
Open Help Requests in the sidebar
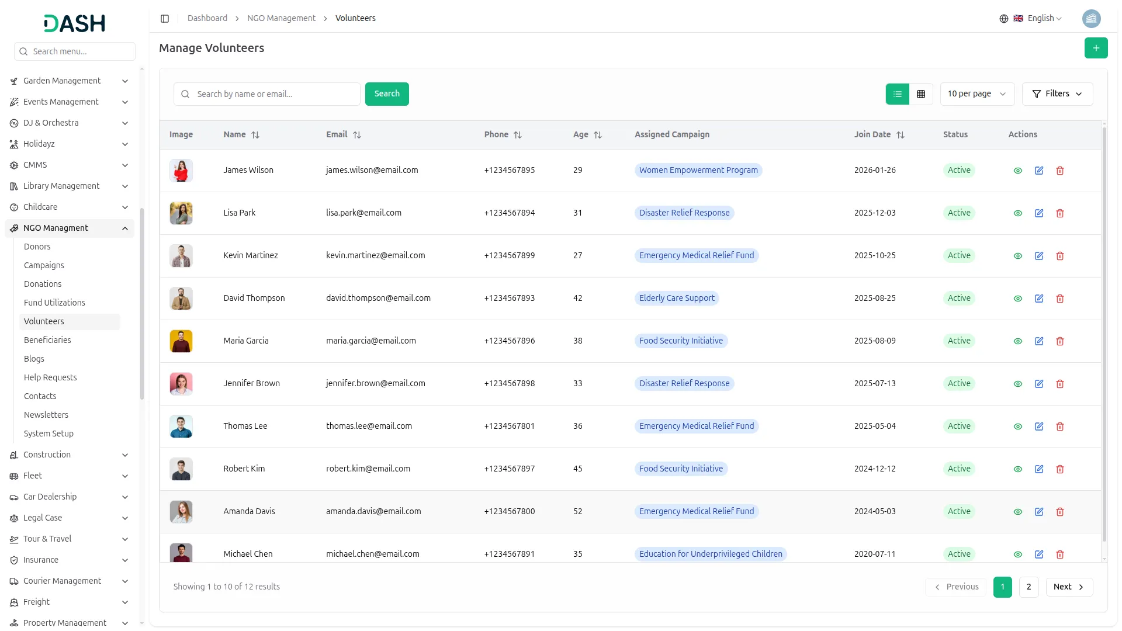[50, 377]
